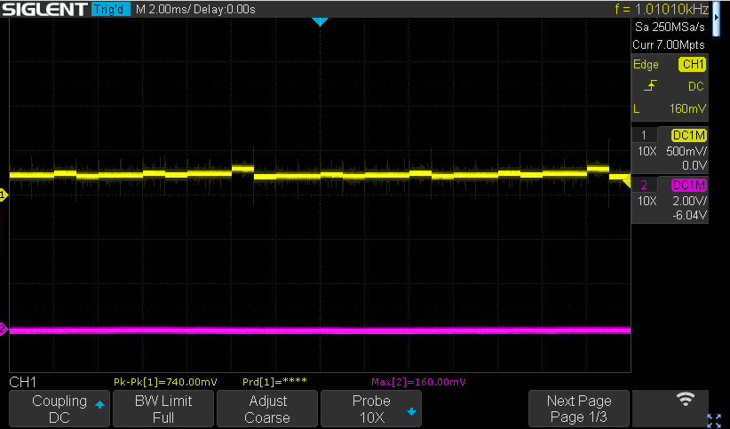The height and width of the screenshot is (429, 730).
Task: Click the blue arrow tab at top right
Action: [x=717, y=18]
